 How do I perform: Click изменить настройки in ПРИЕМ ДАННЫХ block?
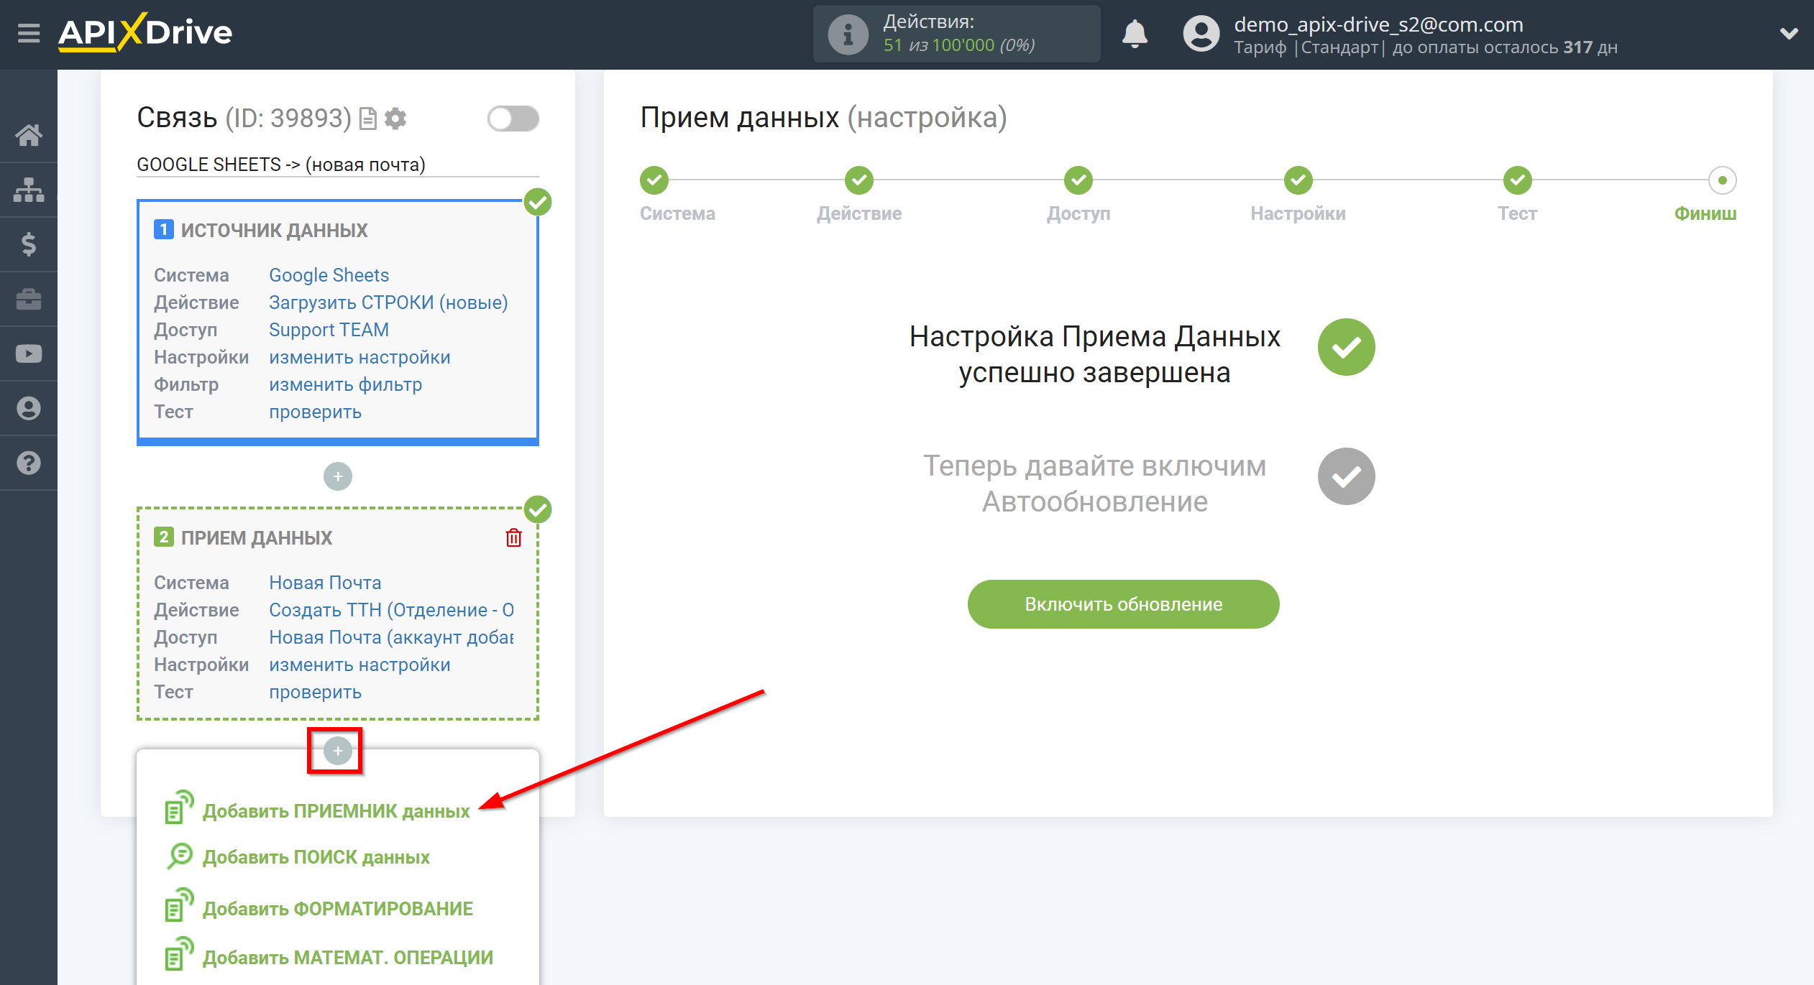point(359,665)
